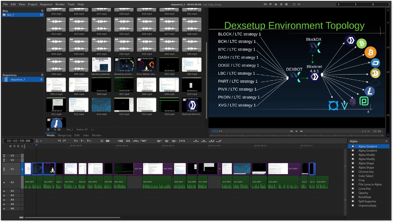
Task: Select the 015.MP4 clip on track V1
Action: (284, 169)
